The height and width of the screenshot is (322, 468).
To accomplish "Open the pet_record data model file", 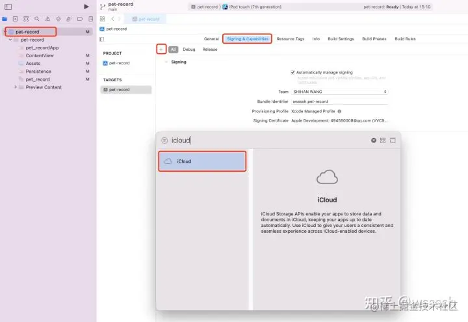I will tap(38, 79).
